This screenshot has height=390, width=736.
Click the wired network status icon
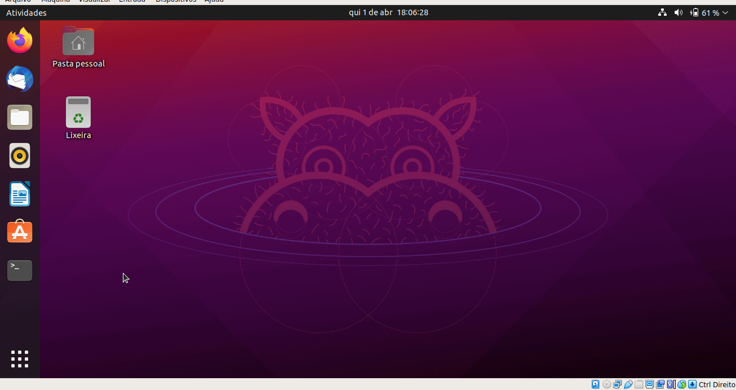tap(662, 12)
